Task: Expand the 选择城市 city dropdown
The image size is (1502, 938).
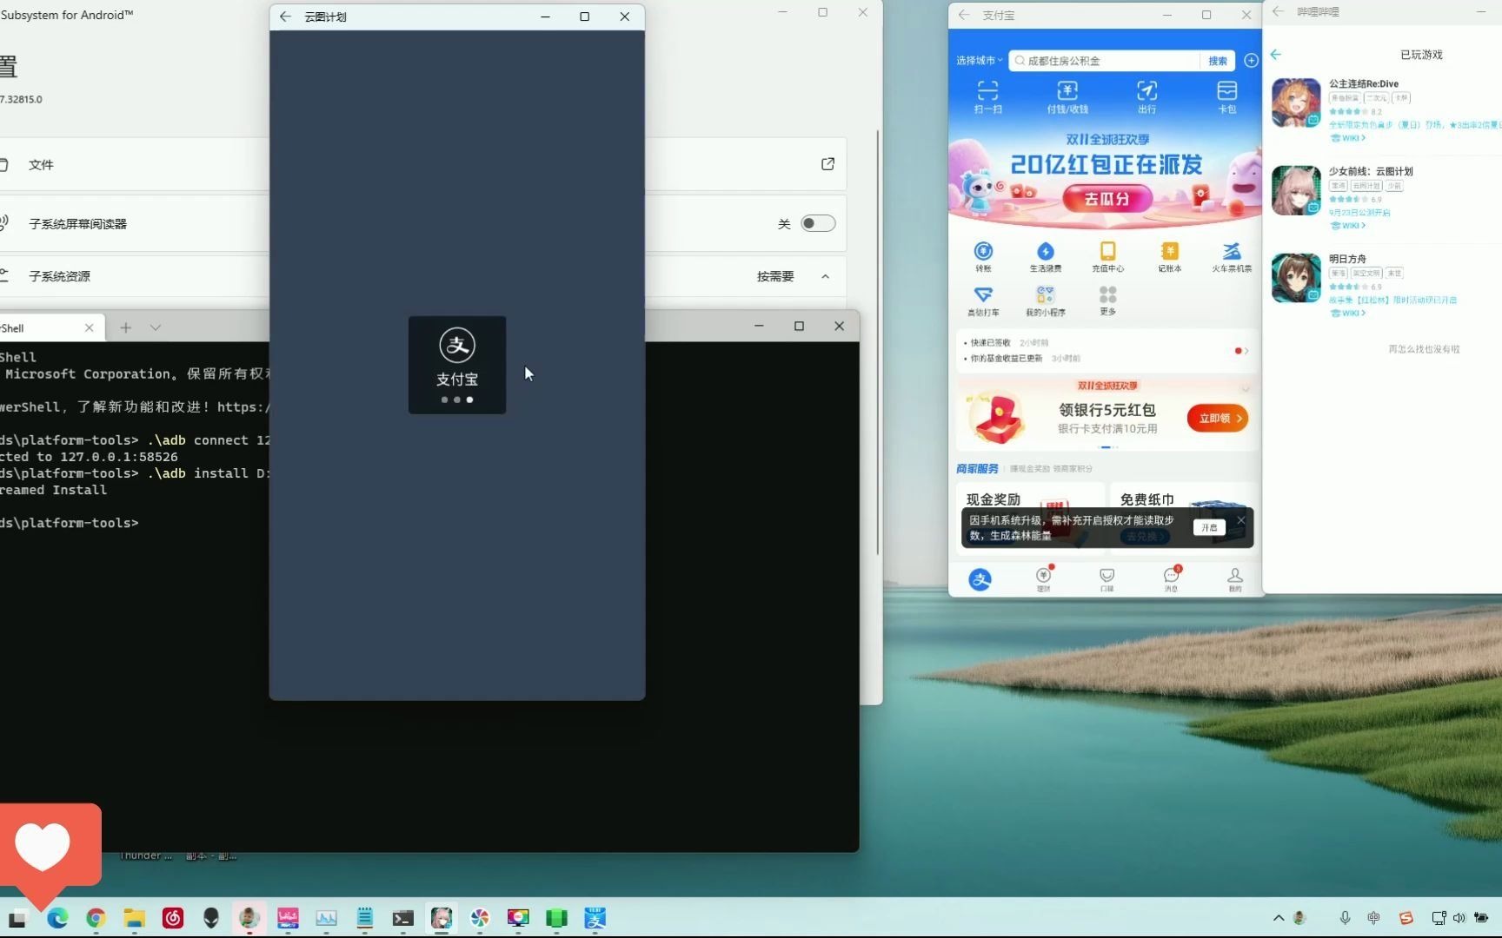Action: pyautogui.click(x=980, y=60)
